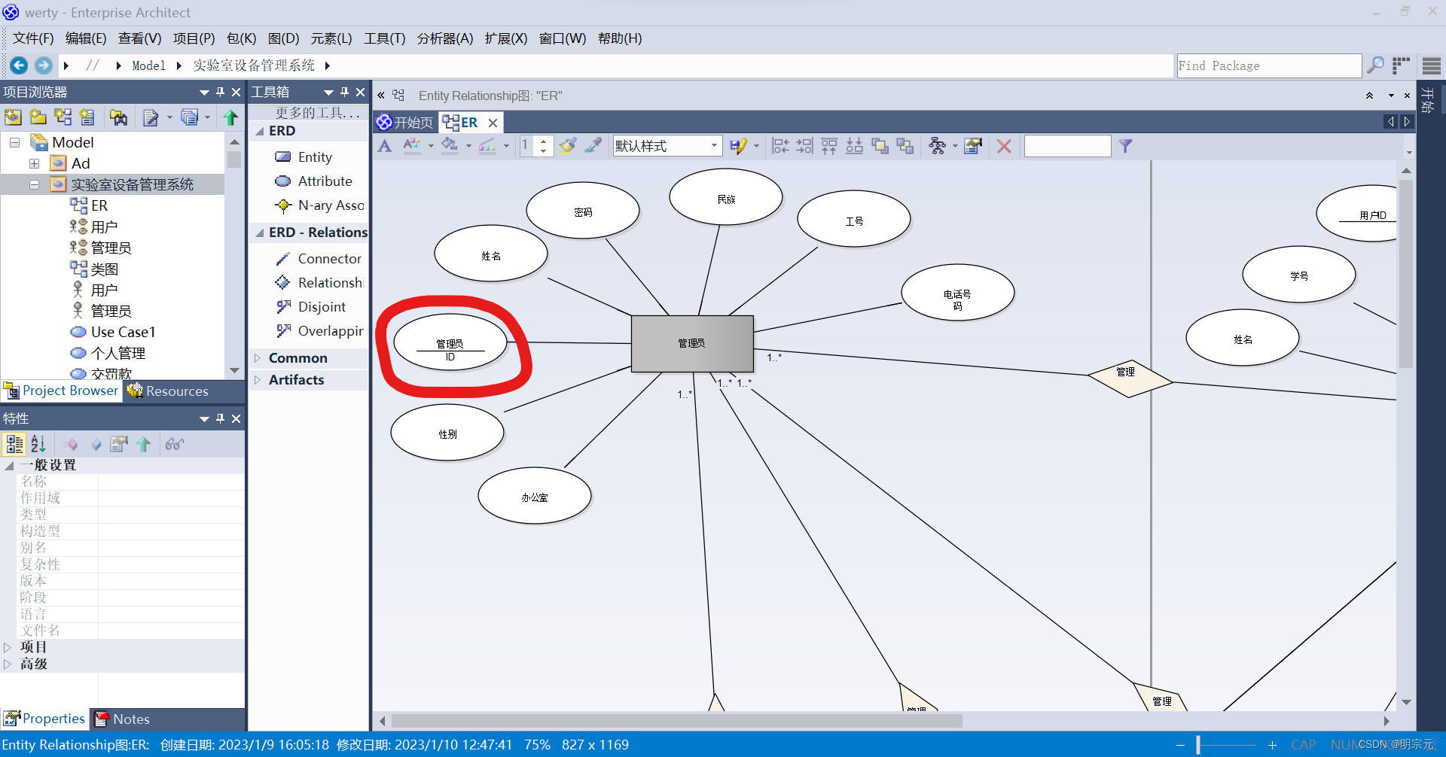
Task: Click the align-right elements icon
Action: (804, 146)
